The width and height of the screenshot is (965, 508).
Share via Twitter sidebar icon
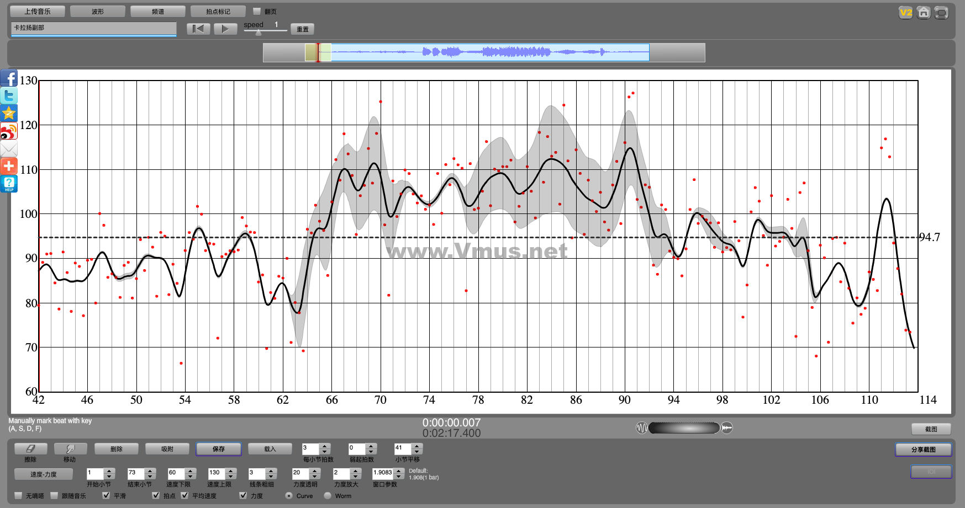click(9, 95)
